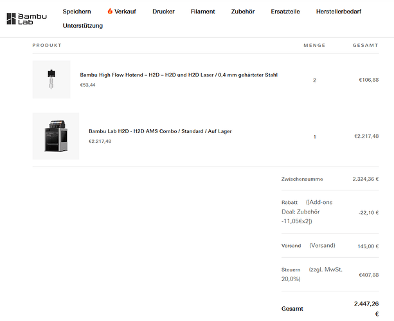The height and width of the screenshot is (321, 394).
Task: Open the H2D AMS Combo product thumbnail
Action: 56,136
